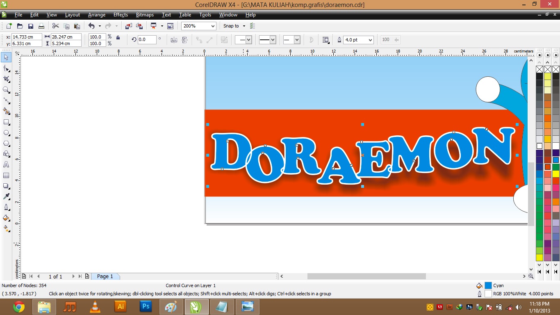Click the Import icon on the toolbar
The height and width of the screenshot is (315, 560).
[129, 26]
